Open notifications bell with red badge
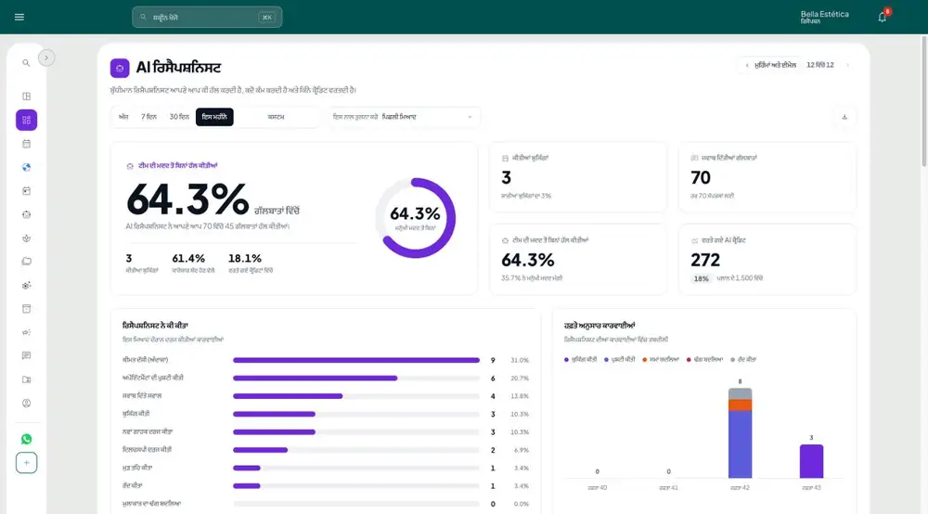The height and width of the screenshot is (514, 928). (x=883, y=17)
